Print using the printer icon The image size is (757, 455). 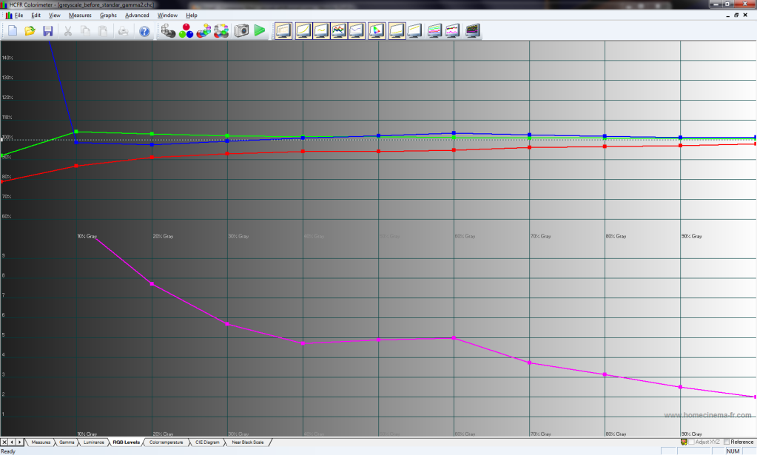pos(123,31)
